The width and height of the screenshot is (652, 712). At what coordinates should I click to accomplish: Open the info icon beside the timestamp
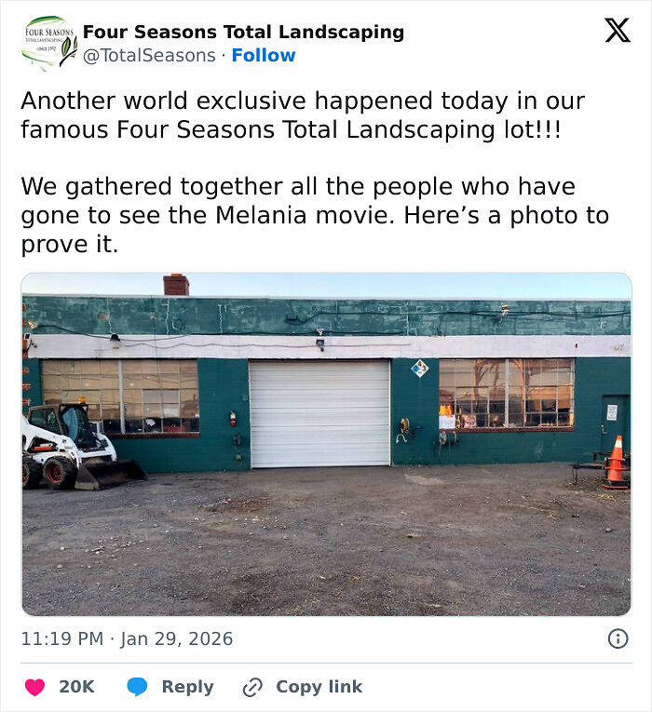click(618, 638)
